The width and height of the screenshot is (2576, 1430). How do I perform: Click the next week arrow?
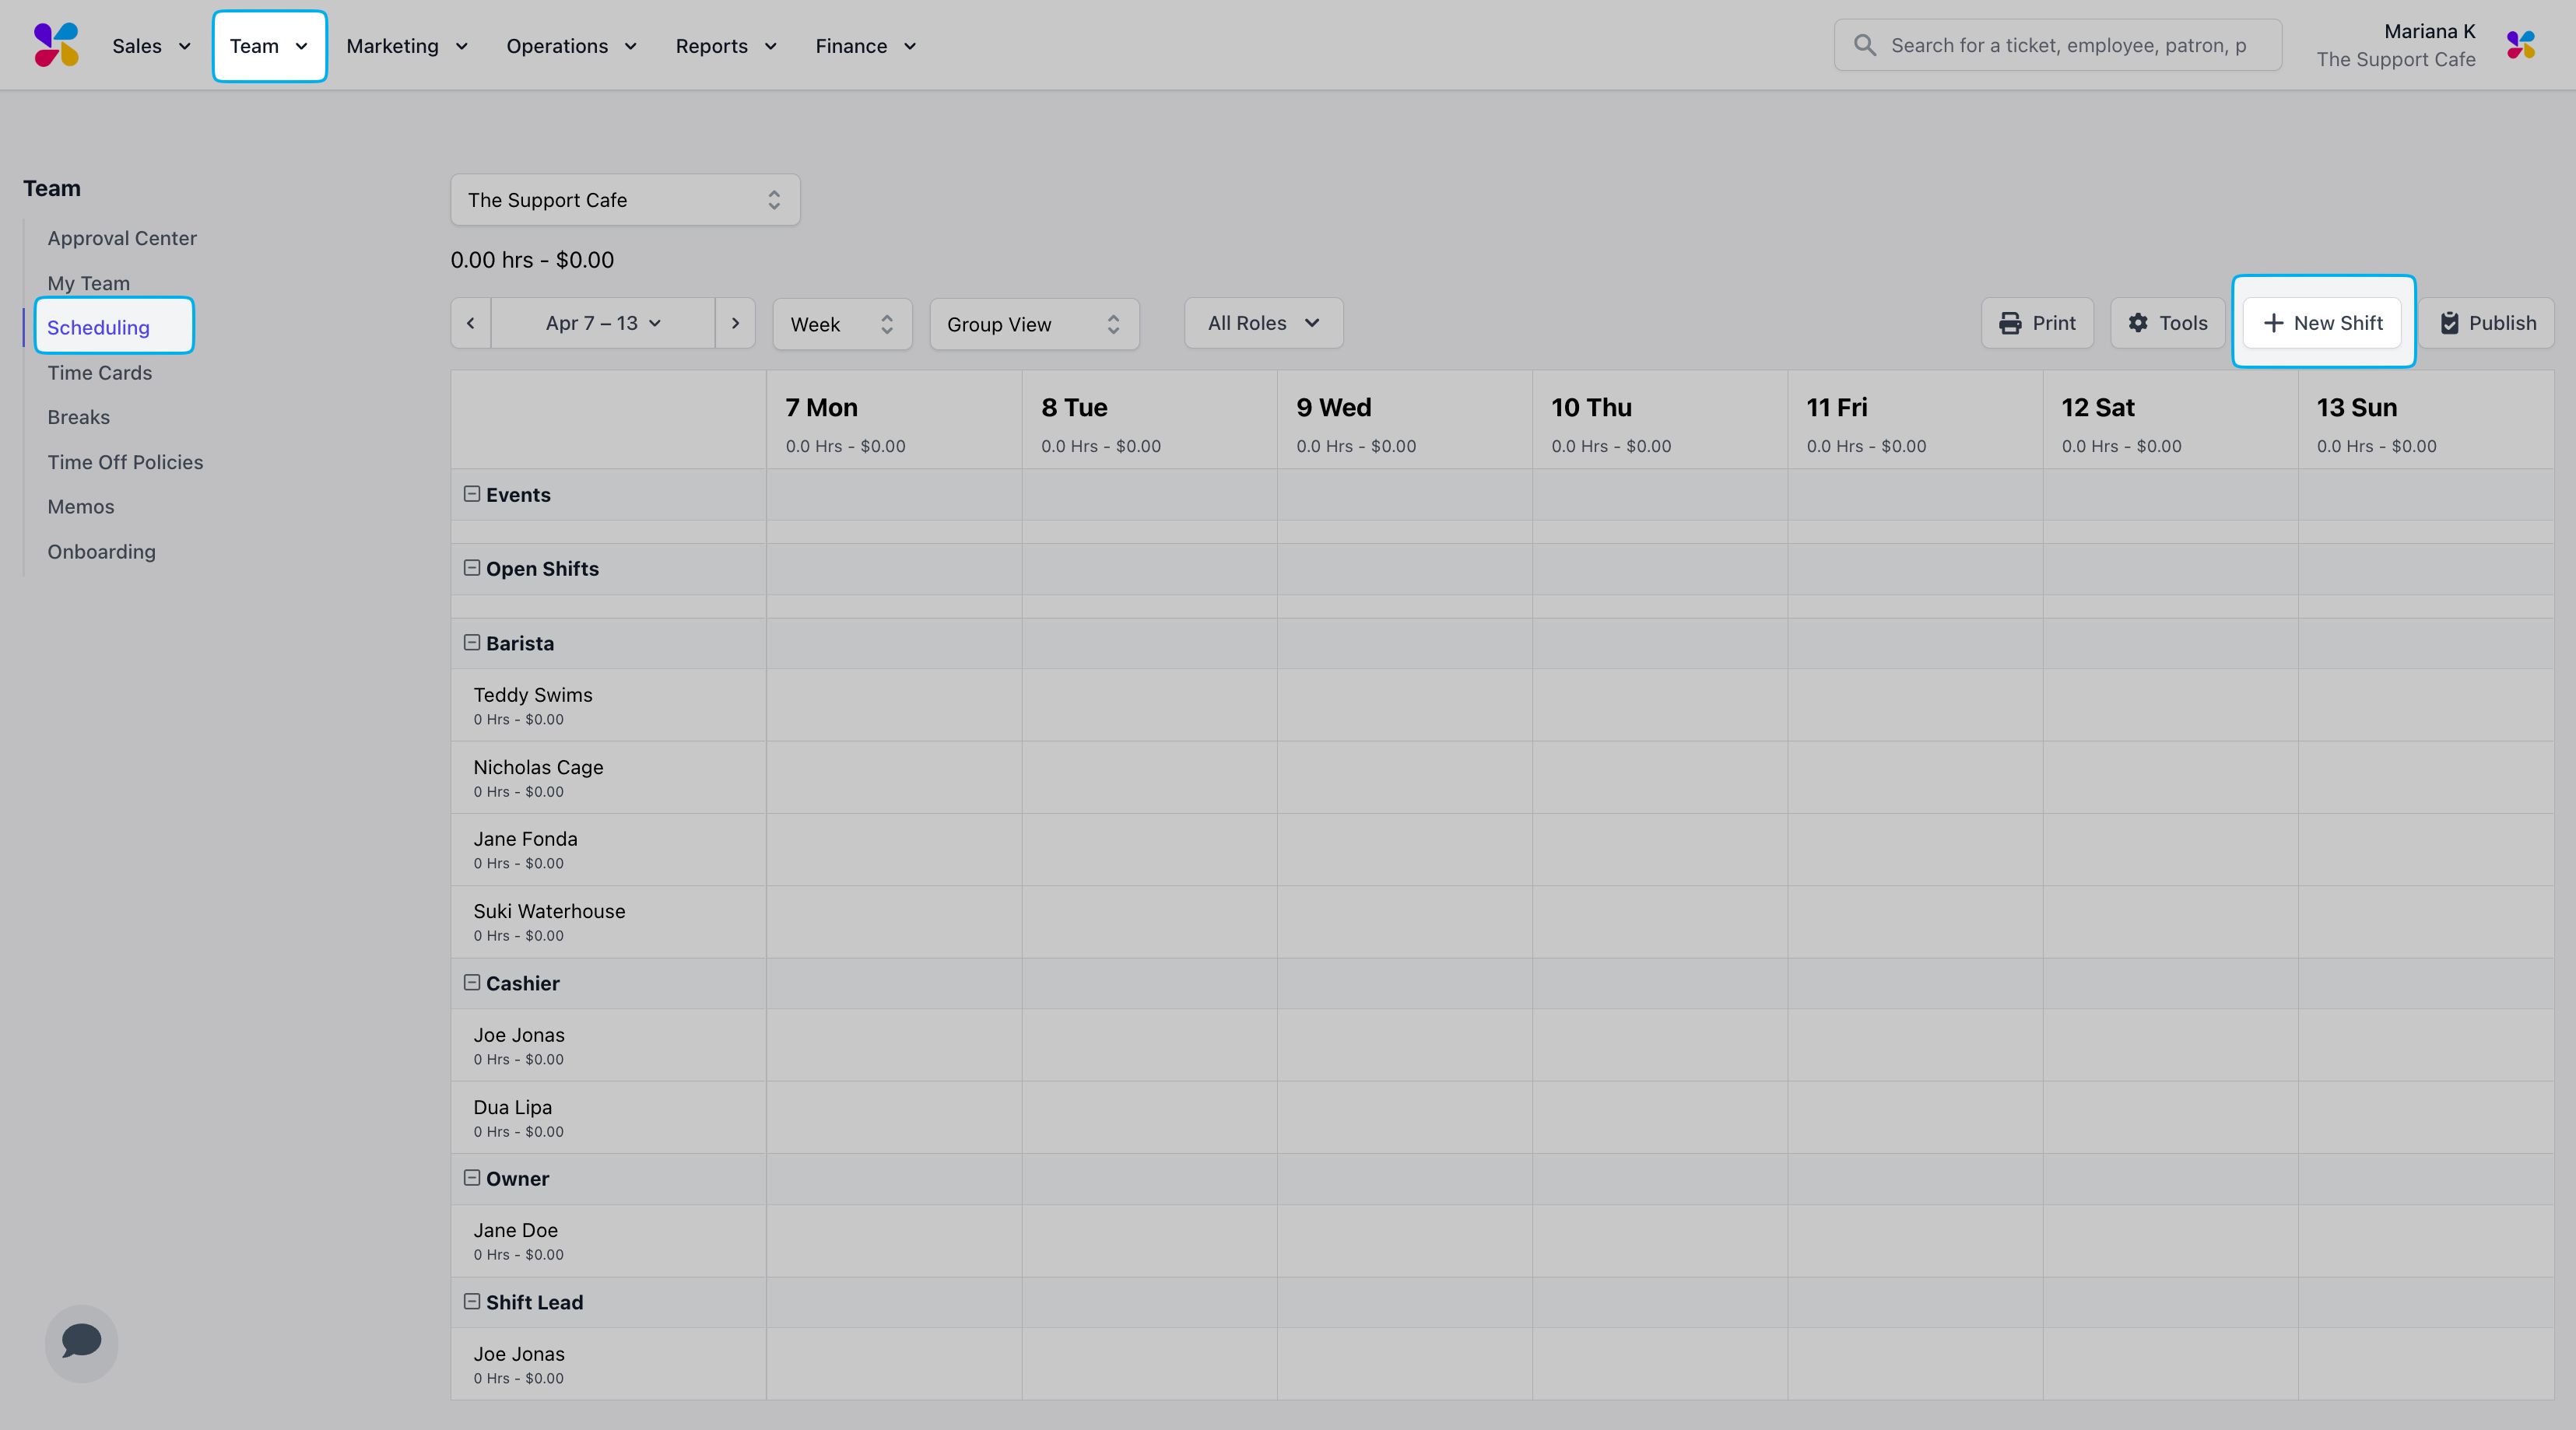735,323
